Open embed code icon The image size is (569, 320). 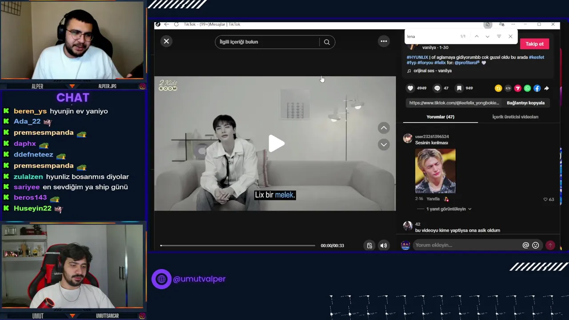pyautogui.click(x=508, y=88)
